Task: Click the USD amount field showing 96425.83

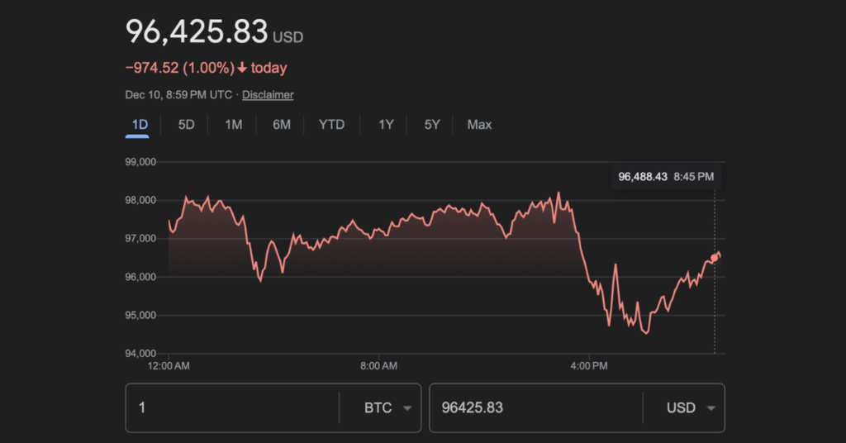Action: pyautogui.click(x=533, y=408)
